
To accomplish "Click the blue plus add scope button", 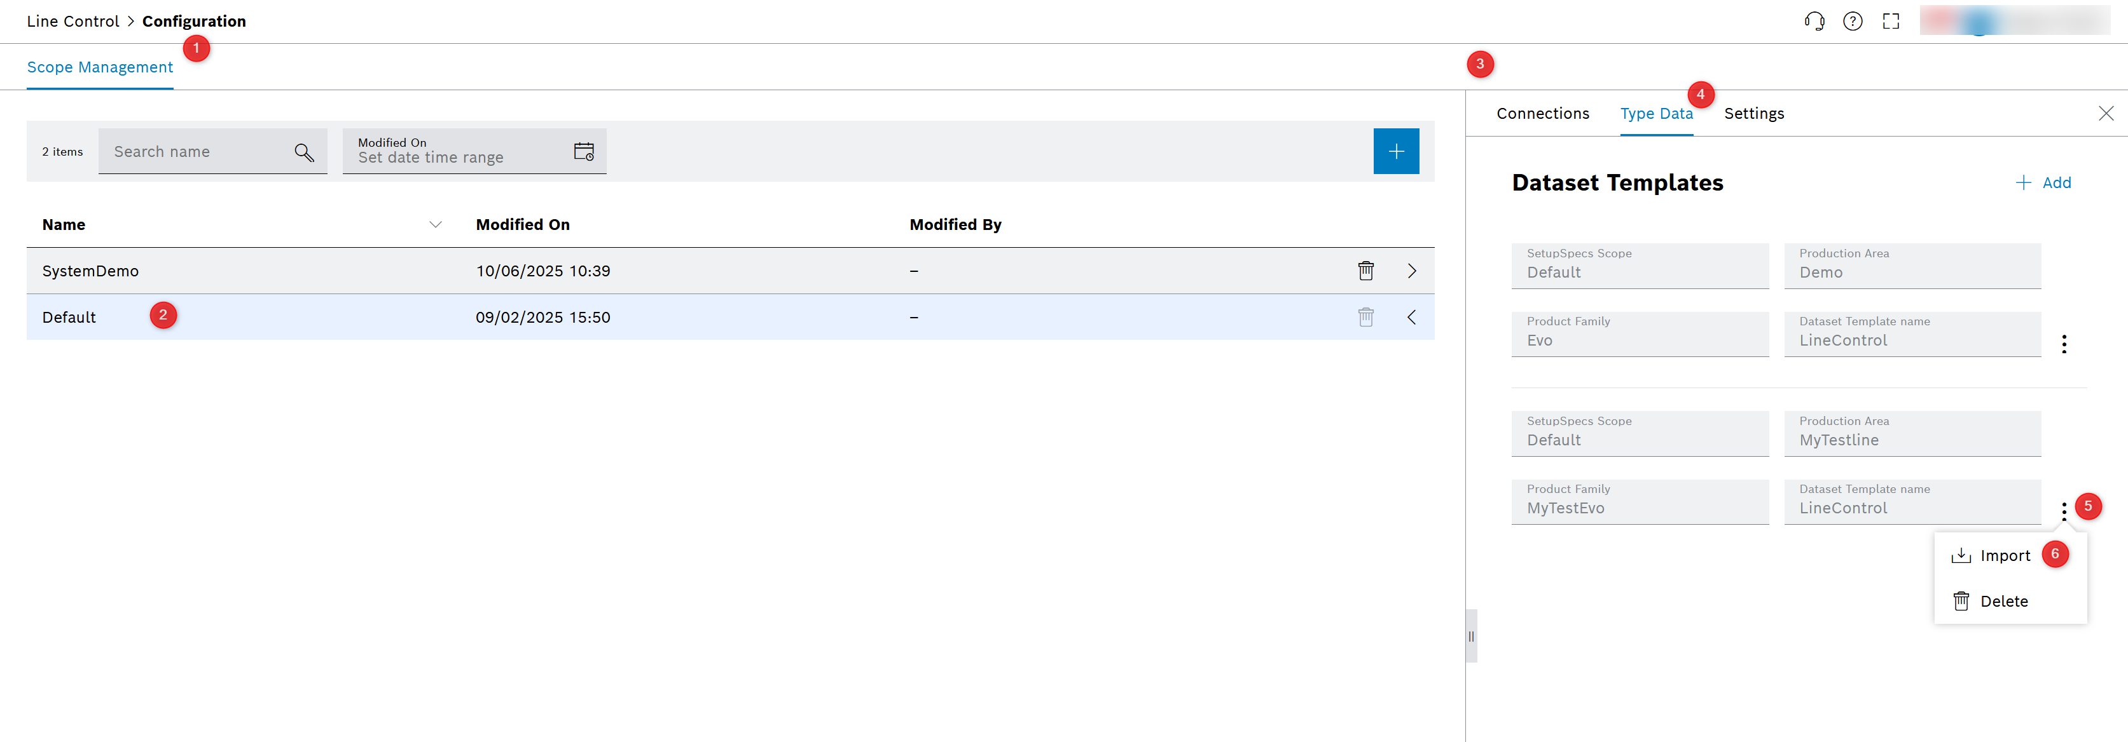I will 1395,151.
